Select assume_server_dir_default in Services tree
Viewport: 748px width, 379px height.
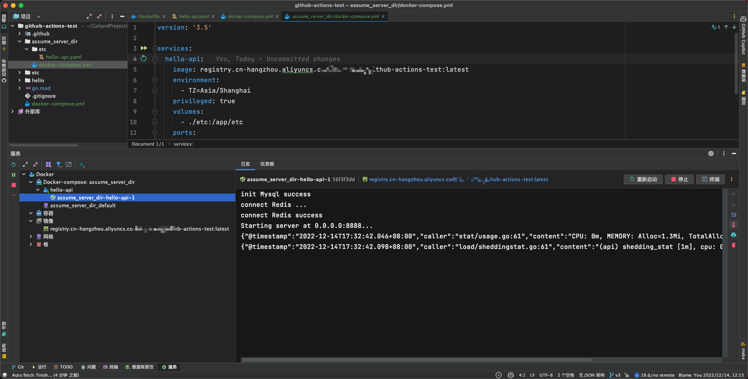click(83, 205)
